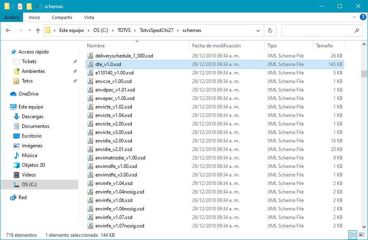Open the Escritorio folder
Viewport: 368px width, 240px height.
click(x=32, y=136)
